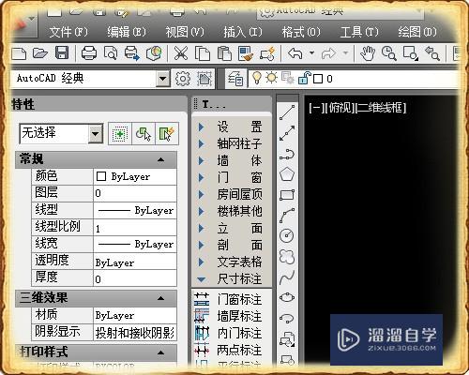Collapse the 常规 properties section
469x375 pixels.
[x=161, y=160]
